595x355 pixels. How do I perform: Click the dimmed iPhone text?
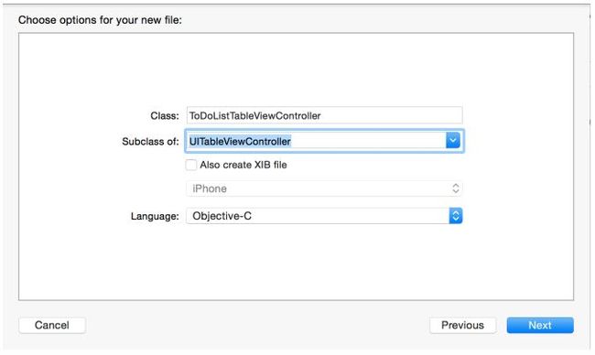coord(210,188)
